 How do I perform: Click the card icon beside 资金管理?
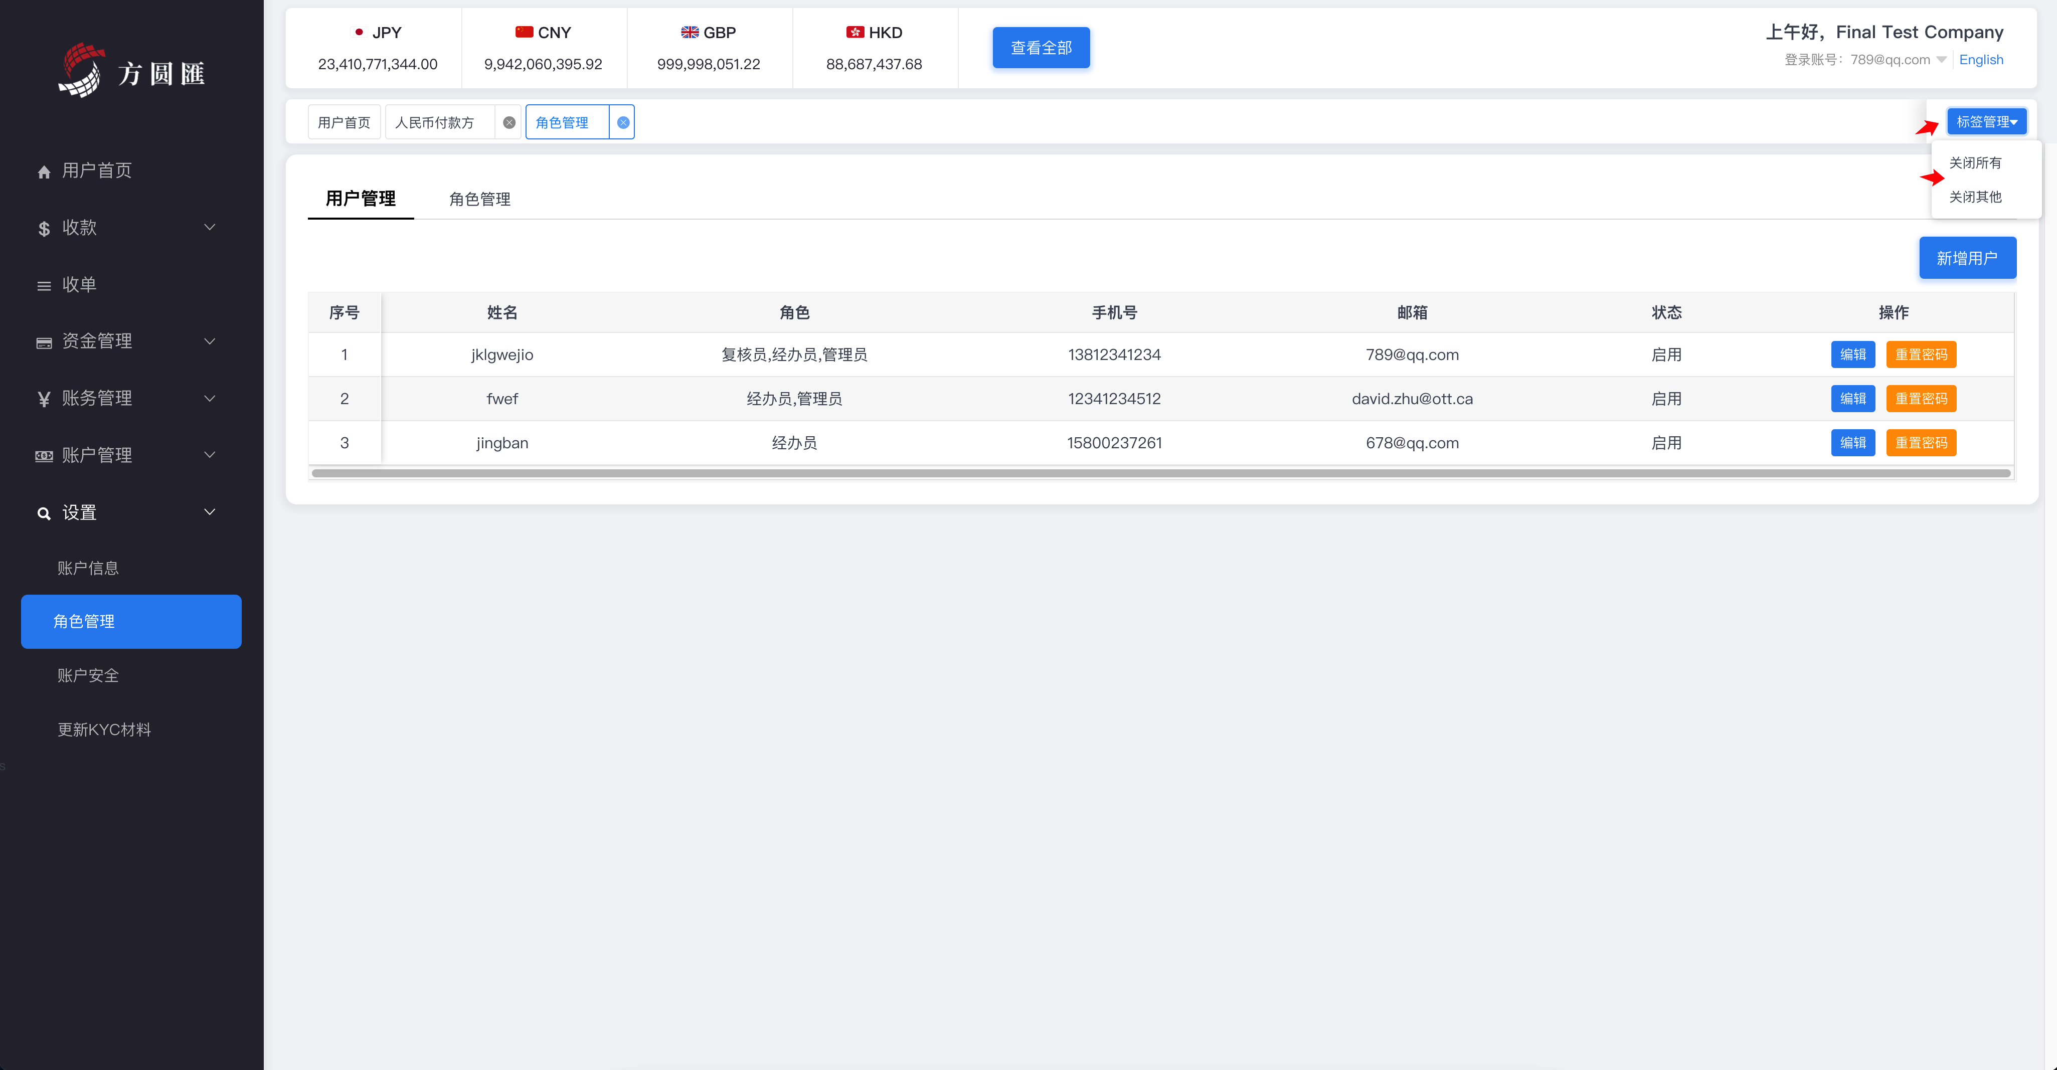(x=44, y=342)
